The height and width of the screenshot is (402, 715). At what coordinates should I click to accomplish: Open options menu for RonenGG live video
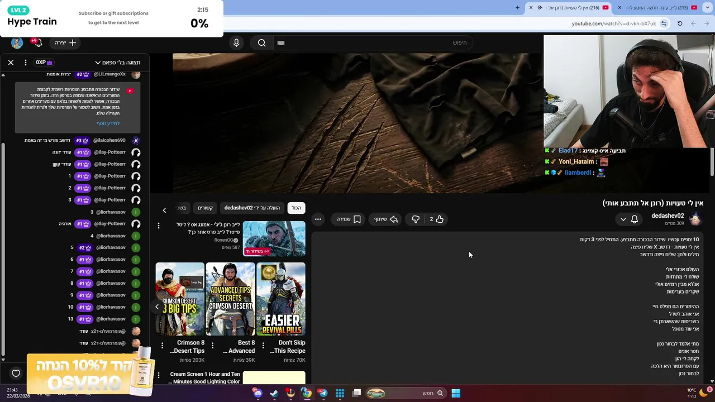tap(159, 226)
